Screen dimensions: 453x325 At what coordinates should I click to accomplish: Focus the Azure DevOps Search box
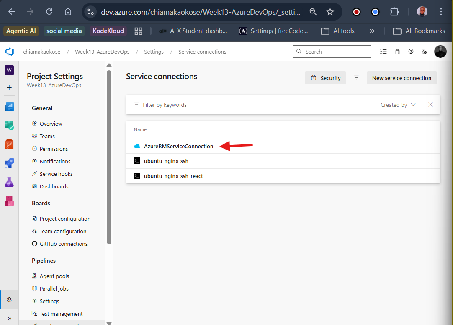pos(332,52)
